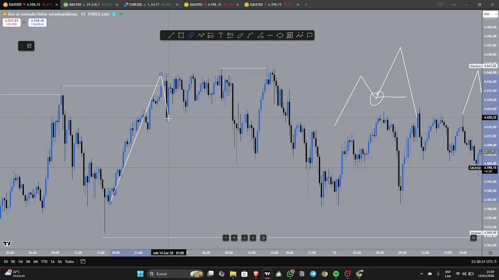Toggle the highlighted blue brush drawing tool

pyautogui.click(x=191, y=35)
